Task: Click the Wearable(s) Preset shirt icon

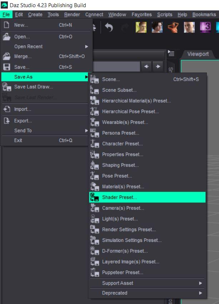Action: (94, 122)
